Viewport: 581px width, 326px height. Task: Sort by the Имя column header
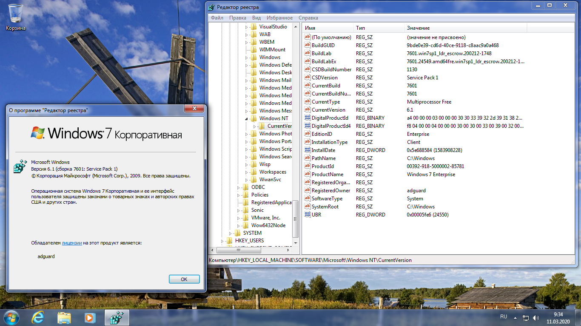328,28
